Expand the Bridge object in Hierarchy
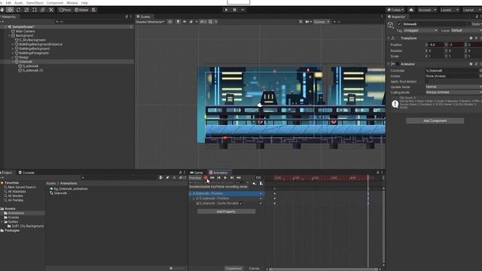This screenshot has width=482, height=271. 13,57
